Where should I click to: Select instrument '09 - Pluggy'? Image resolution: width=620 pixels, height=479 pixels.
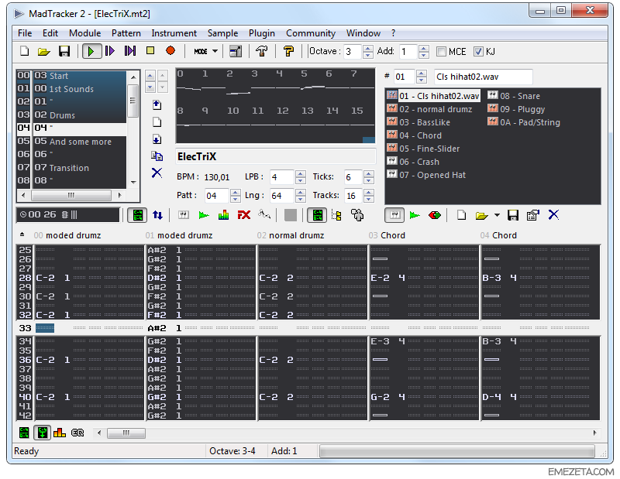point(516,109)
